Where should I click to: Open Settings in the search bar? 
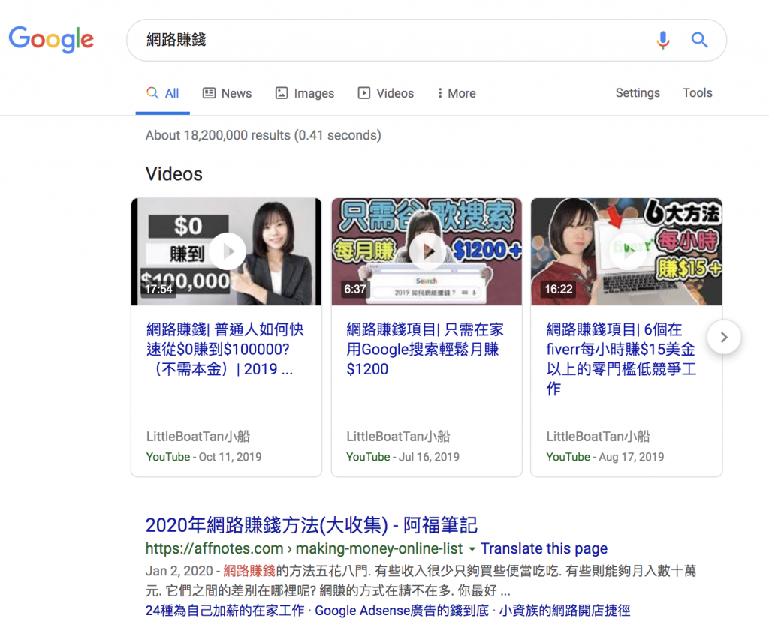pos(638,93)
